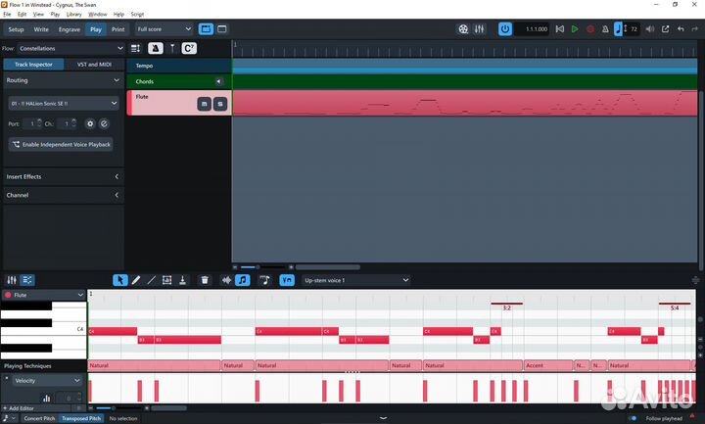Open the Video window film icon
Image resolution: width=705 pixels, height=424 pixels.
(463, 29)
